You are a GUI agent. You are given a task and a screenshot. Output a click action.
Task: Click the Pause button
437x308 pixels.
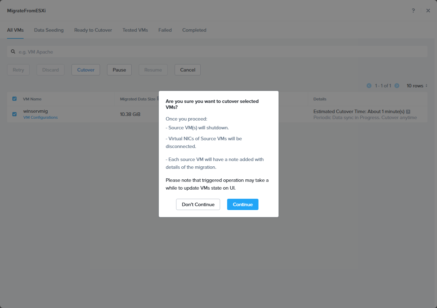point(119,70)
